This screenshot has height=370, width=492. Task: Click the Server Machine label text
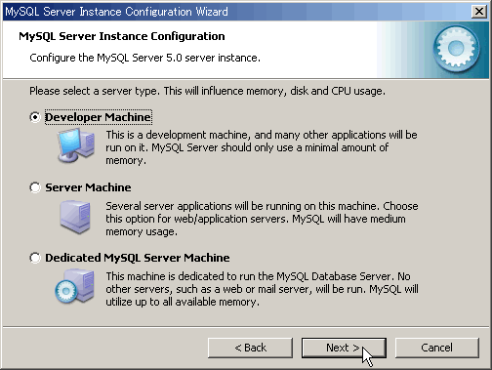click(88, 187)
